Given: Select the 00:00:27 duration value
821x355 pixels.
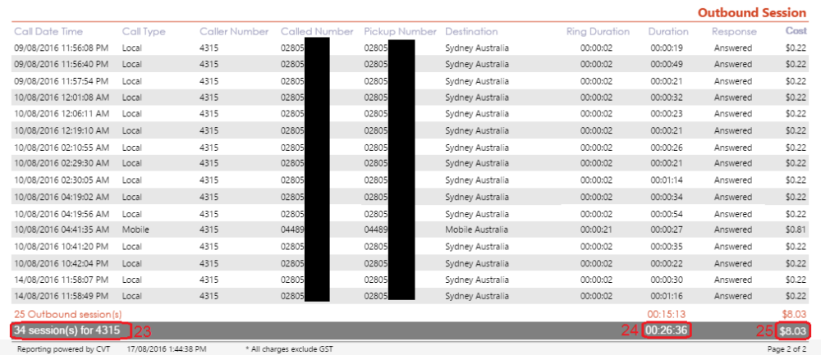Looking at the screenshot, I should point(667,230).
